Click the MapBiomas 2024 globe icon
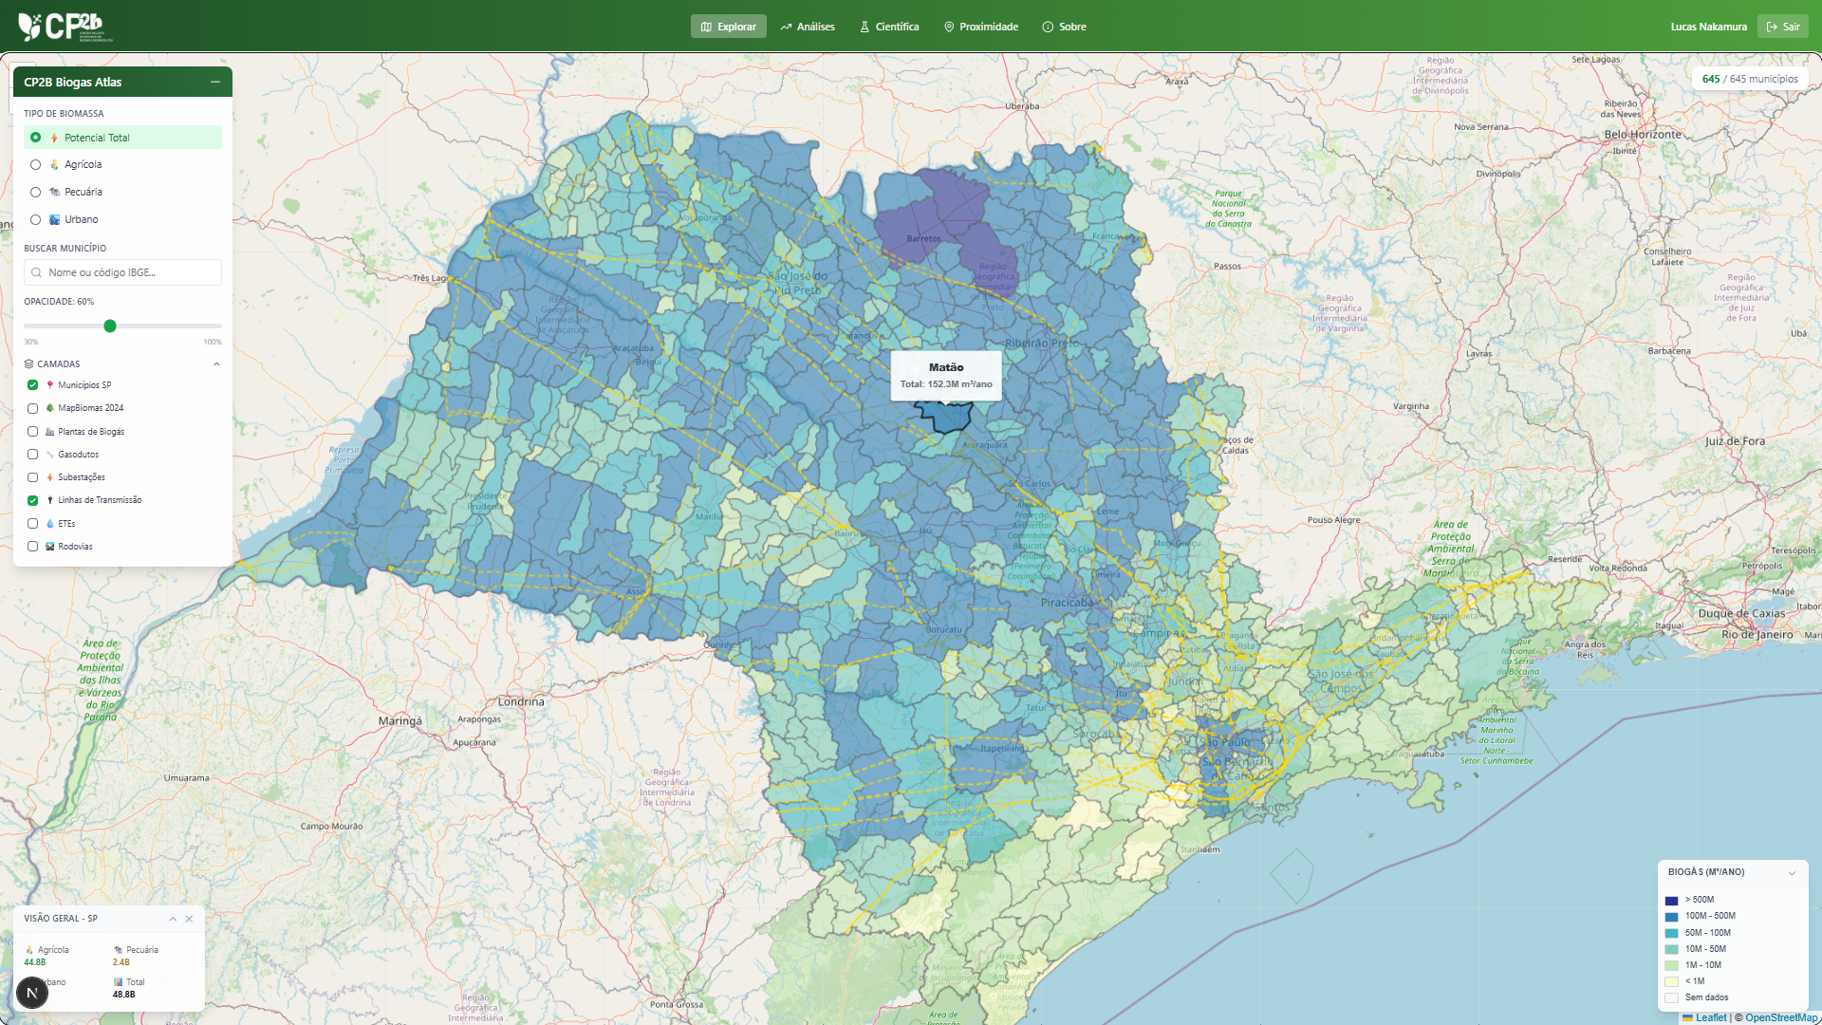The width and height of the screenshot is (1822, 1025). pos(48,408)
